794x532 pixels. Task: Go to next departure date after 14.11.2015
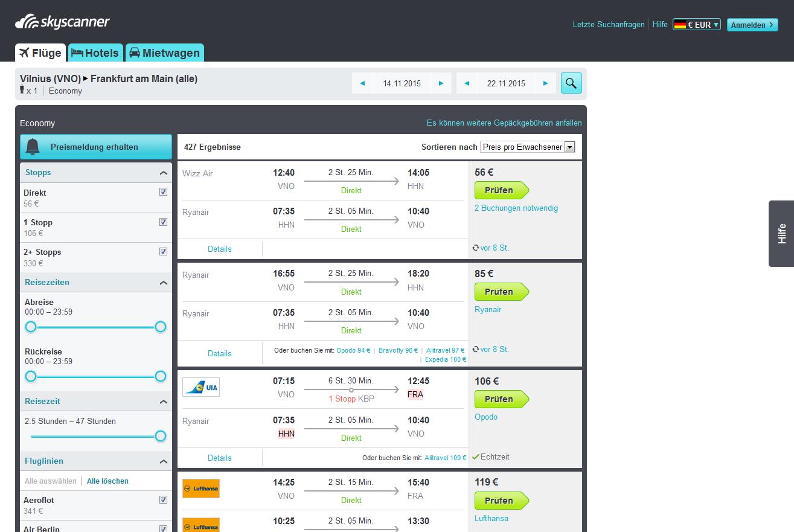point(441,83)
